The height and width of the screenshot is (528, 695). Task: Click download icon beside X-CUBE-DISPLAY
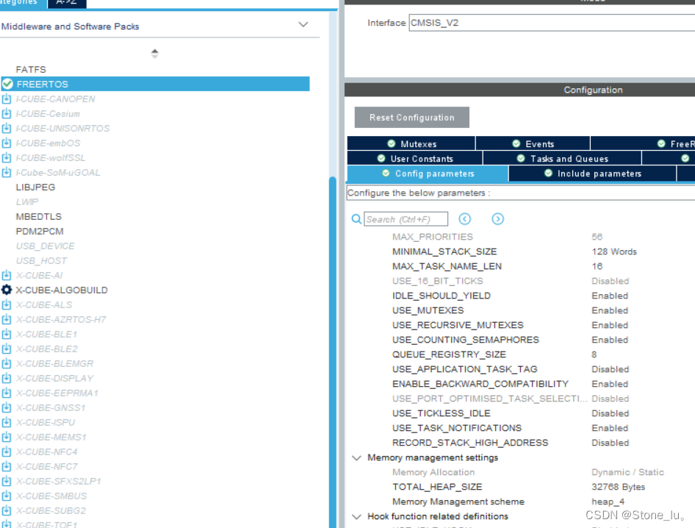6,378
